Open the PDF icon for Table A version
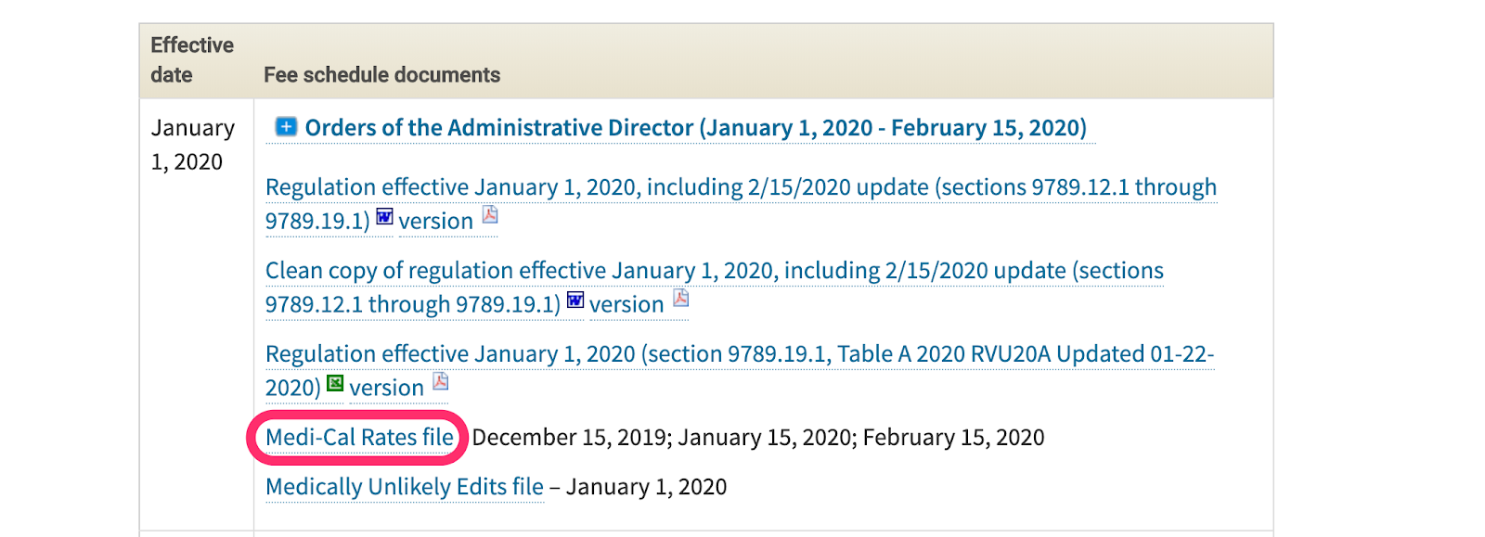The height and width of the screenshot is (537, 1485). click(441, 382)
